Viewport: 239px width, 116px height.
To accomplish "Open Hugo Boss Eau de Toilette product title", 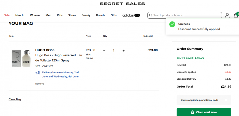I will coord(59,58).
